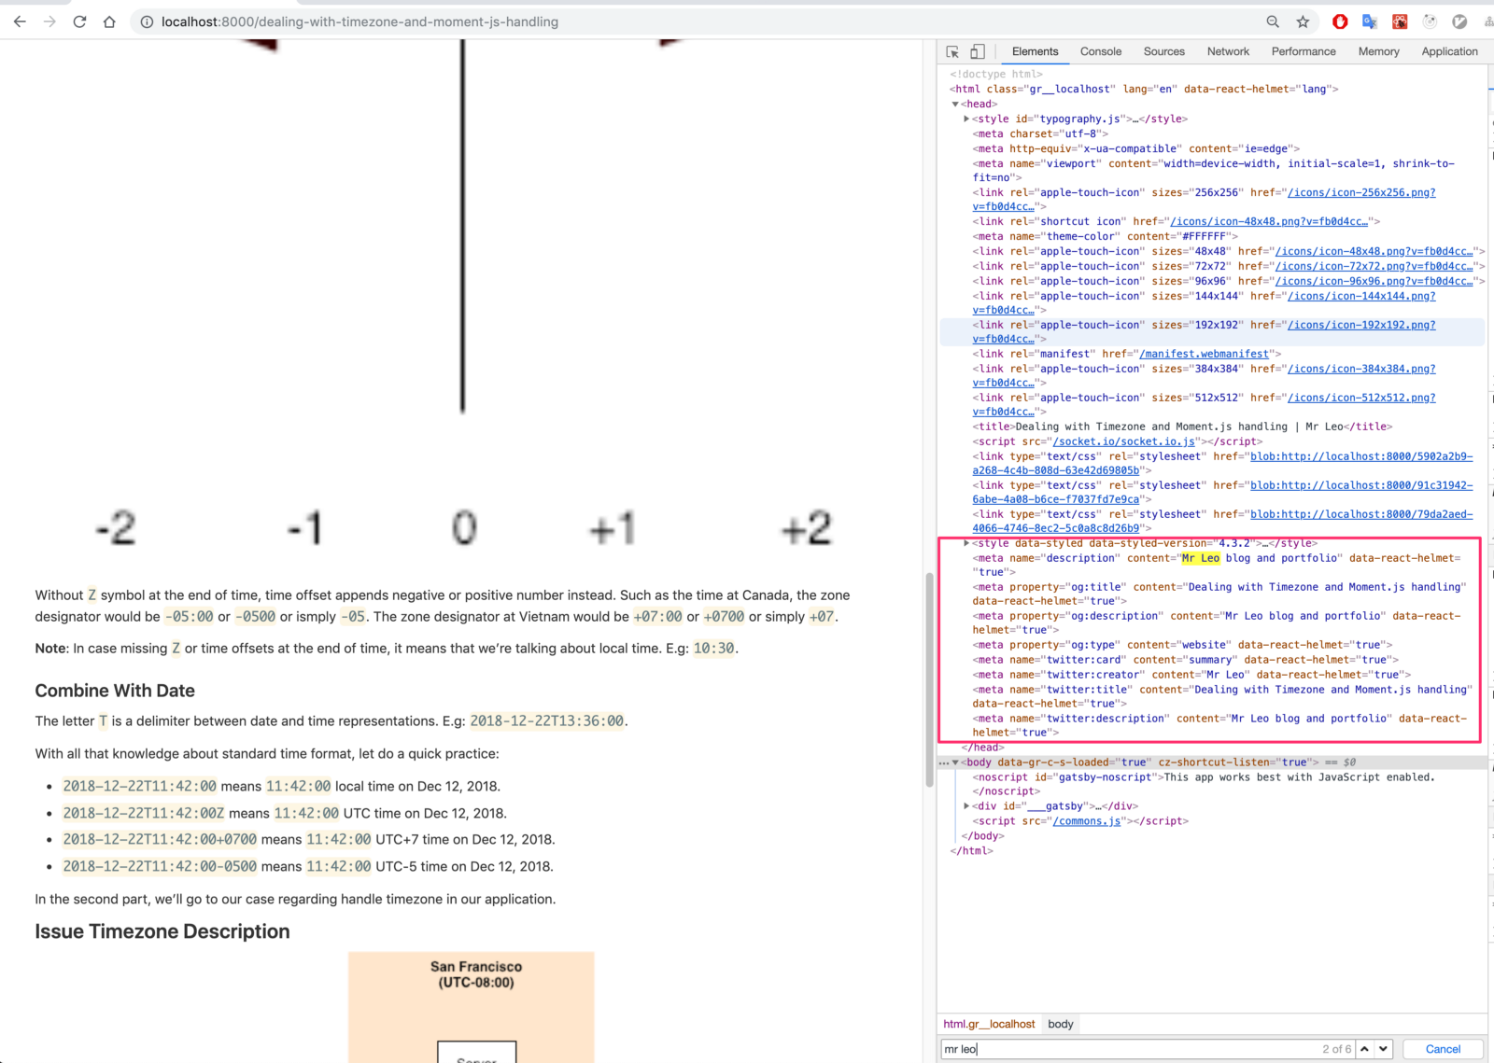Expand the data-styled style node
Image resolution: width=1494 pixels, height=1063 pixels.
point(966,543)
